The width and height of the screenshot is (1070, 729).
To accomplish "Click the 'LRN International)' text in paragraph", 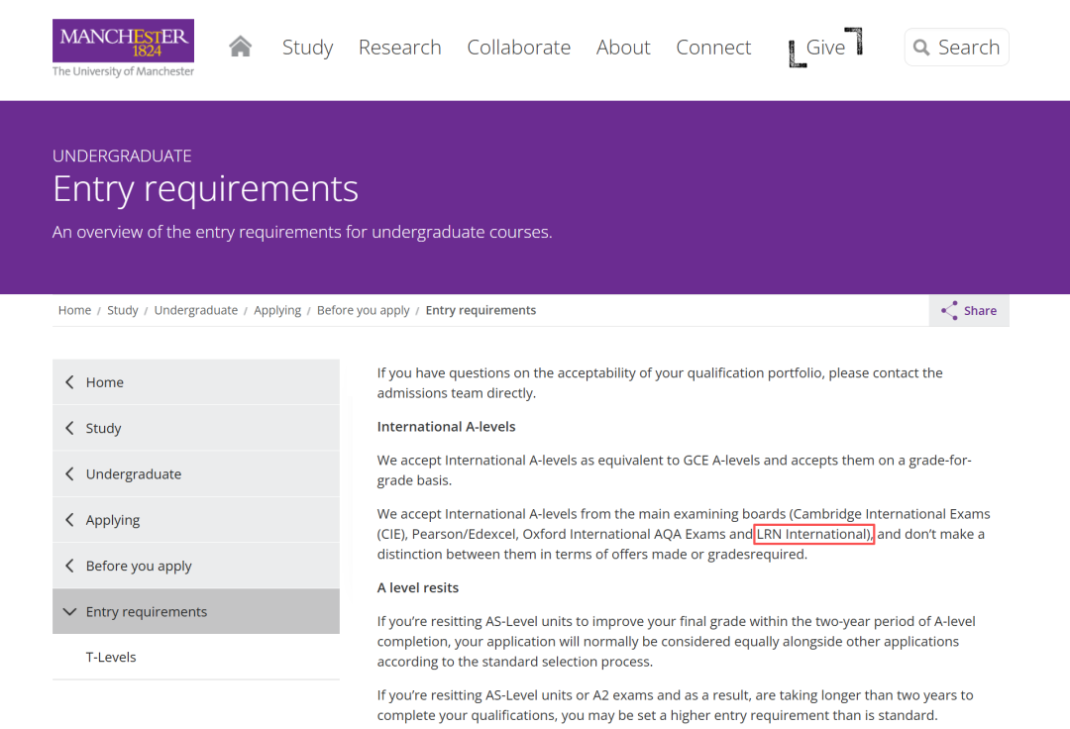I will 814,534.
